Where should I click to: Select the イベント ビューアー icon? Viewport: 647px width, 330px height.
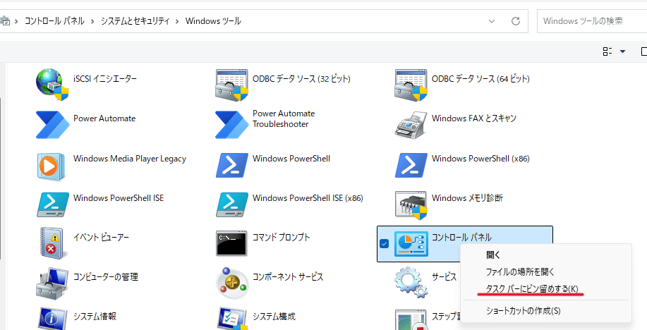point(53,243)
